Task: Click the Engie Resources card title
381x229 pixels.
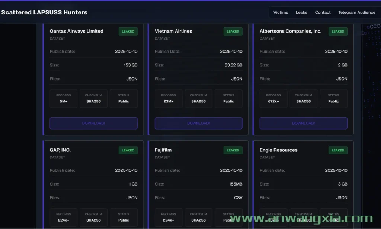Action: coord(278,150)
